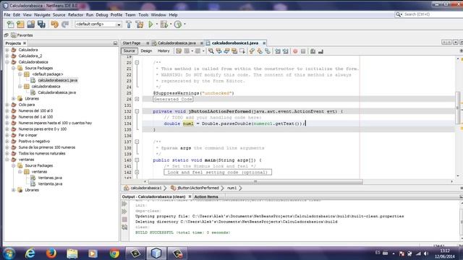The width and height of the screenshot is (463, 260).
Task: Select calculadorabasica1.java in project tree
Action: pos(58,80)
